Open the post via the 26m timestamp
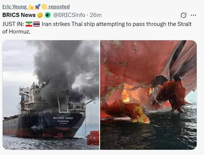 click(96, 15)
